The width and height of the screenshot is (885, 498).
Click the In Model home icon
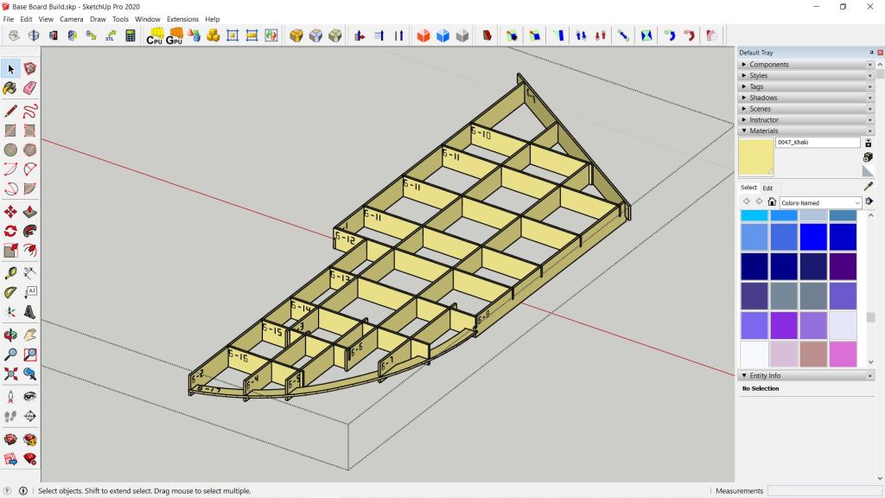772,201
